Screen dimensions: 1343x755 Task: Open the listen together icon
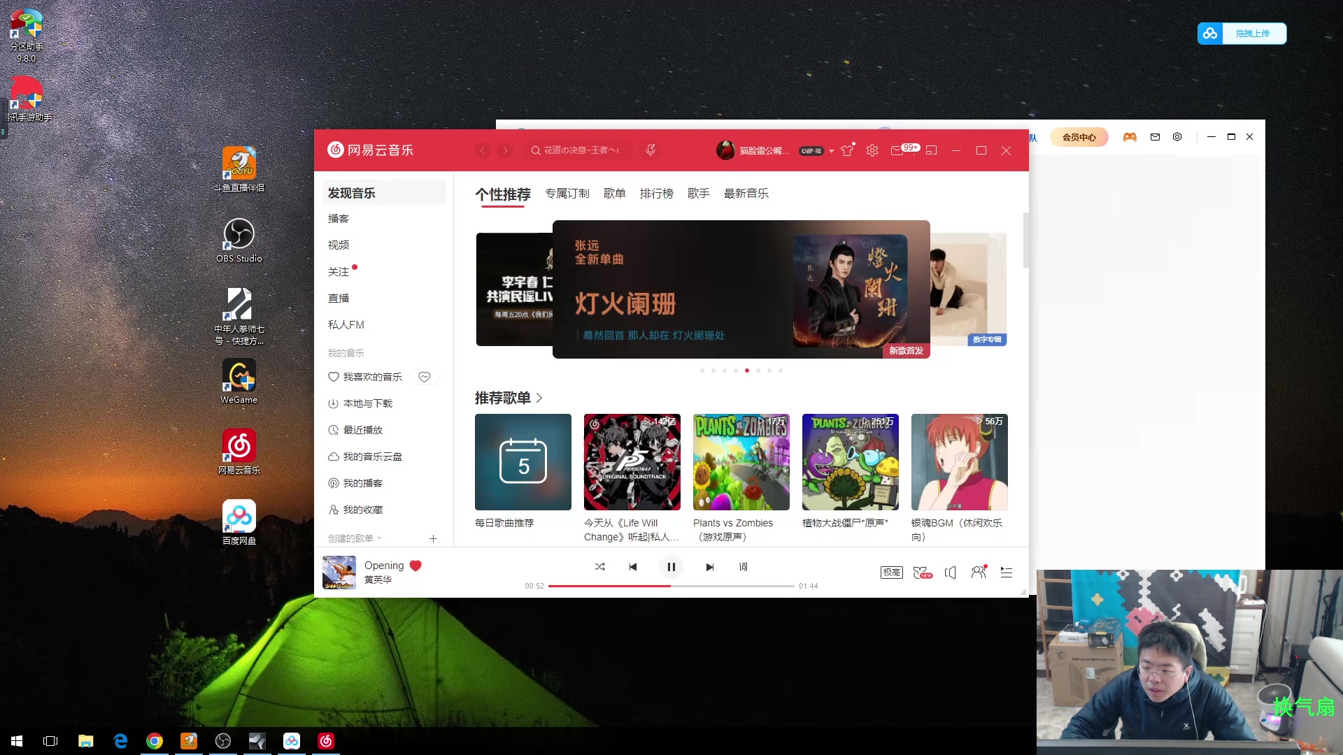click(x=979, y=573)
